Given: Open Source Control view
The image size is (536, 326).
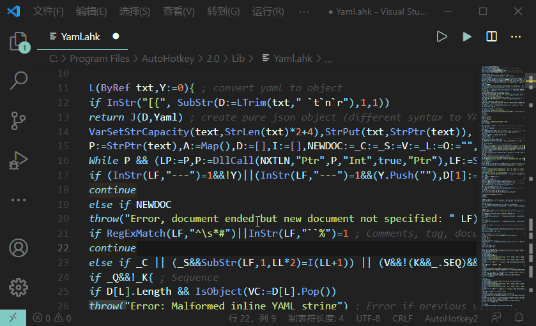Looking at the screenshot, I should point(19,121).
